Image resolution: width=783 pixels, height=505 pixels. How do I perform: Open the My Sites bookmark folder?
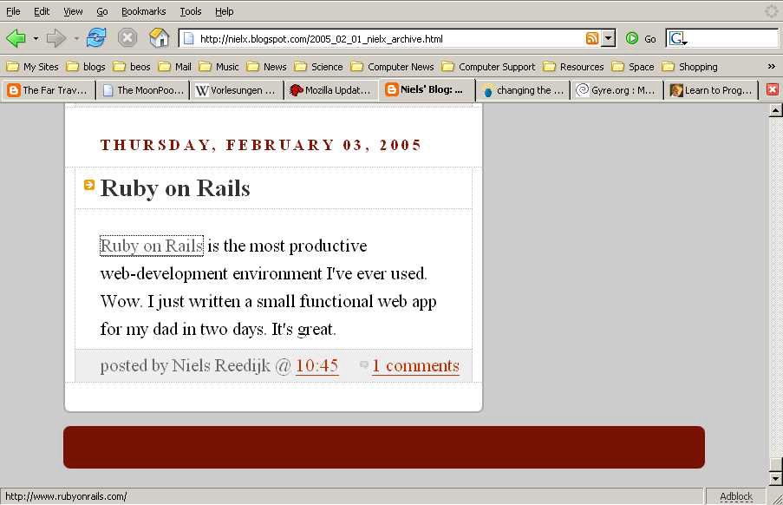pos(33,67)
